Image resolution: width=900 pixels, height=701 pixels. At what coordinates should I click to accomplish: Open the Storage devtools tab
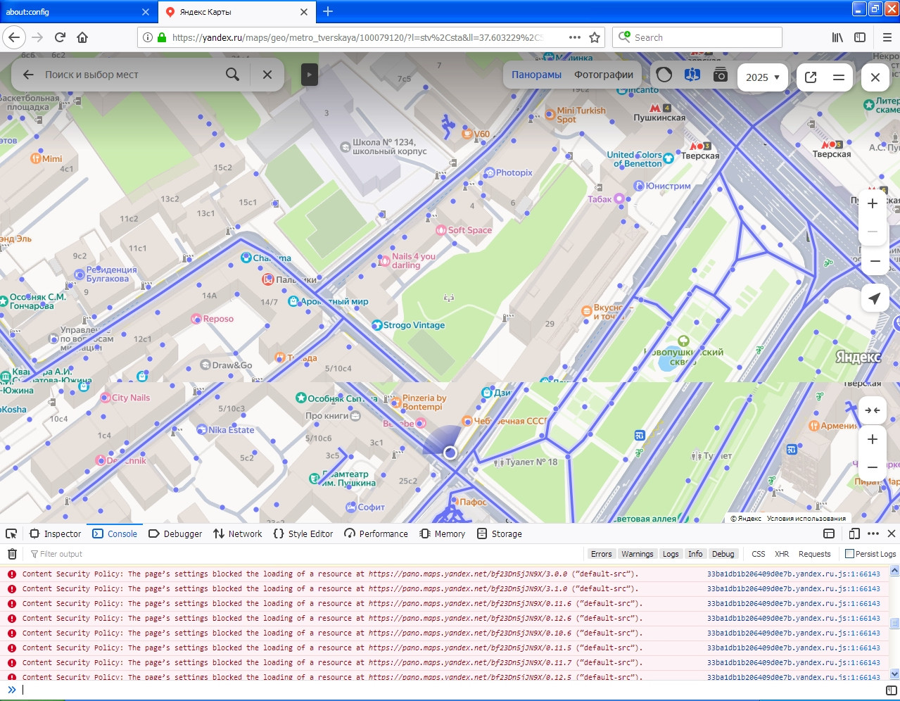(x=500, y=533)
